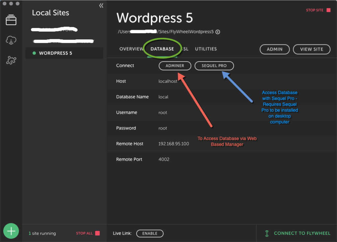Open the site folder via the arrow icon
Image resolution: width=337 pixels, height=242 pixels.
(x=218, y=32)
